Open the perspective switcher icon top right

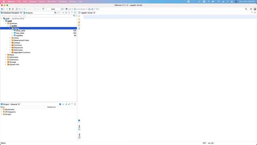point(251,9)
